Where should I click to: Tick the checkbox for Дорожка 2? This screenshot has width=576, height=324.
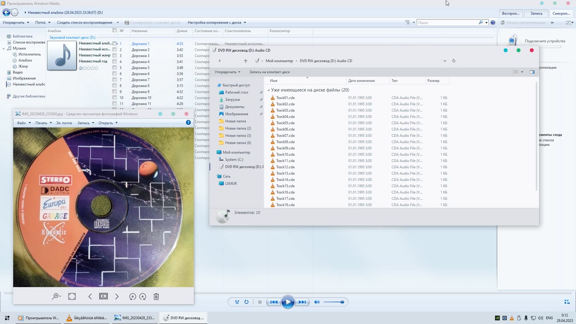(x=115, y=49)
